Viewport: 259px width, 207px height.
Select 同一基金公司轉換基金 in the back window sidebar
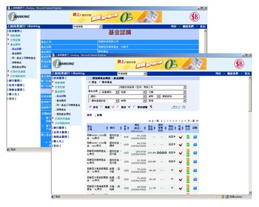click(23, 58)
